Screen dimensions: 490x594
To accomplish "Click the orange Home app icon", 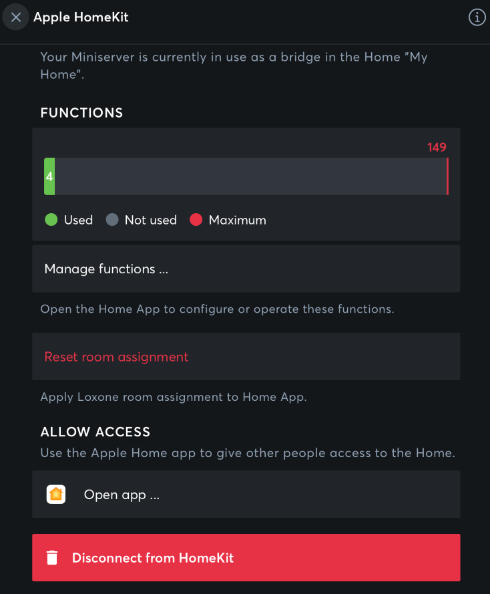I will tap(56, 494).
